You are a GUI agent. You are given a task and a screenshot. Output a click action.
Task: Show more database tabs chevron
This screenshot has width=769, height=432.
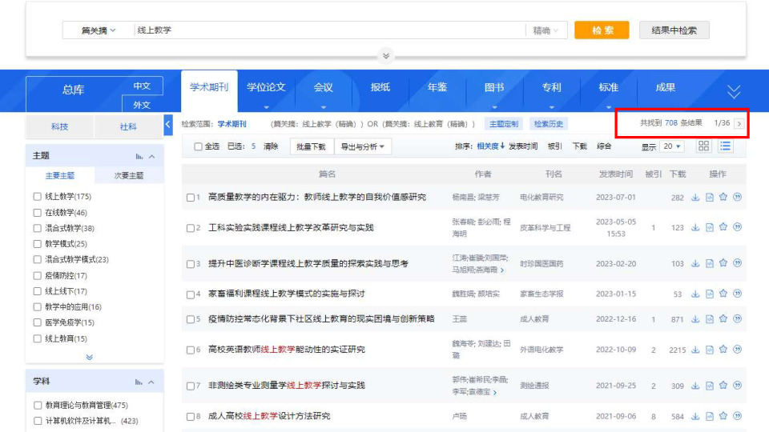point(734,91)
